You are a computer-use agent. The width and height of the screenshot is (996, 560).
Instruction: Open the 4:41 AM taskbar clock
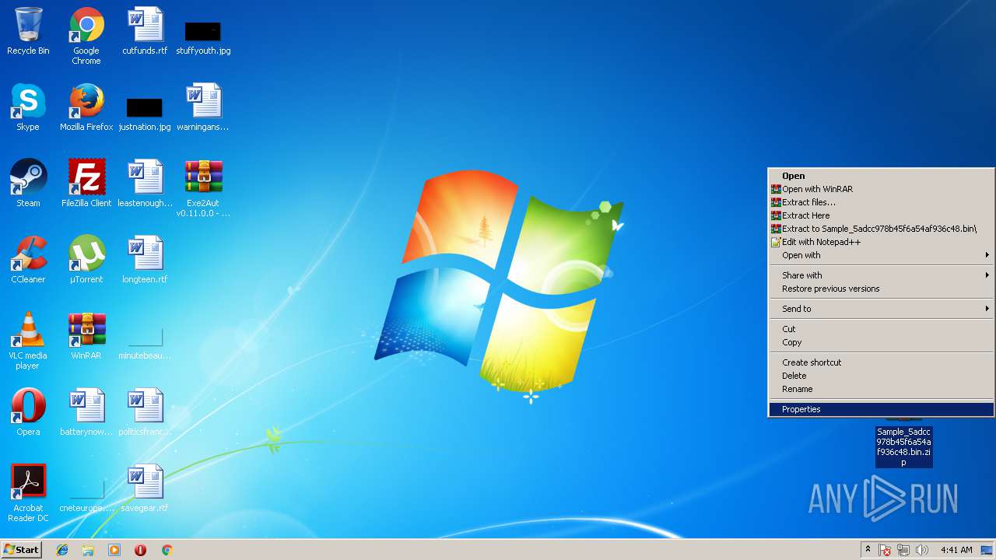pos(956,550)
